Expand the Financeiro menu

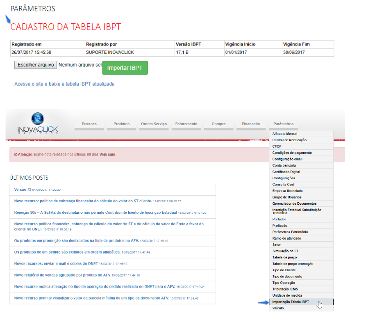click(251, 124)
